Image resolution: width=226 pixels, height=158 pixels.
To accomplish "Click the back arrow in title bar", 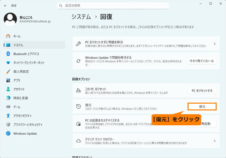I will 5,6.
